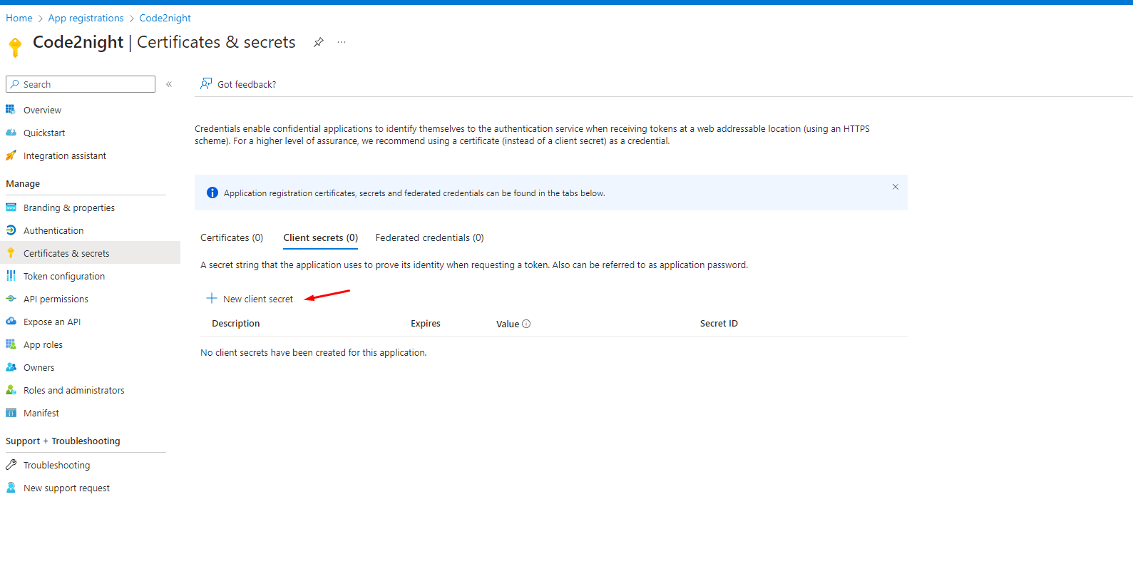Click the Manifest icon in sidebar
Viewport: 1133px width, 564px height.
[11, 413]
